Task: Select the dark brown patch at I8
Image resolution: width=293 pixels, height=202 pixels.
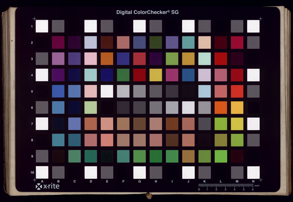Action: 172,140
